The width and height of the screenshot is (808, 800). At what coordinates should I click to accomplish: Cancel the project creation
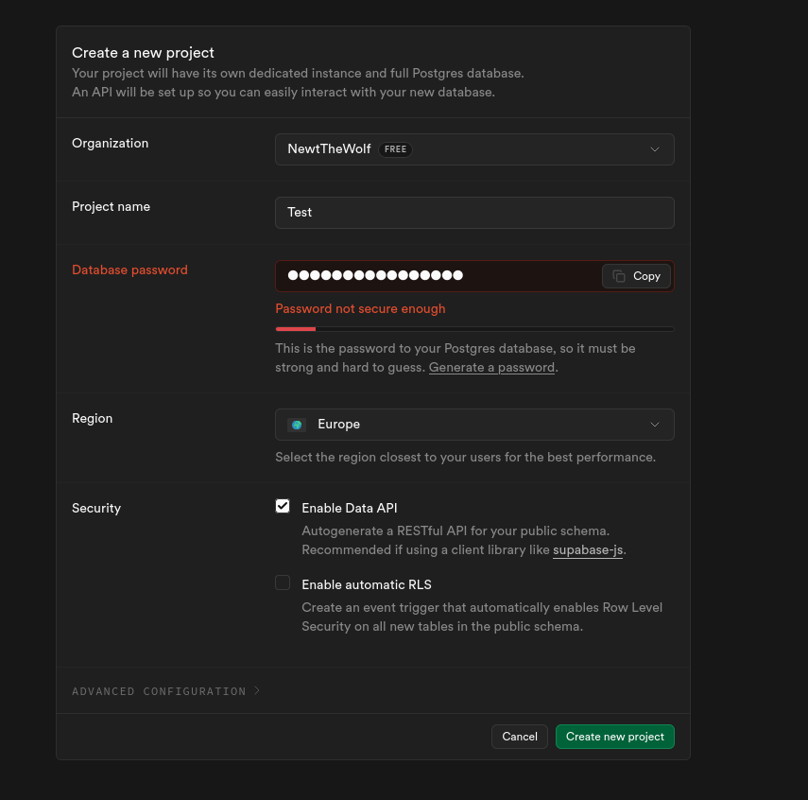click(520, 737)
